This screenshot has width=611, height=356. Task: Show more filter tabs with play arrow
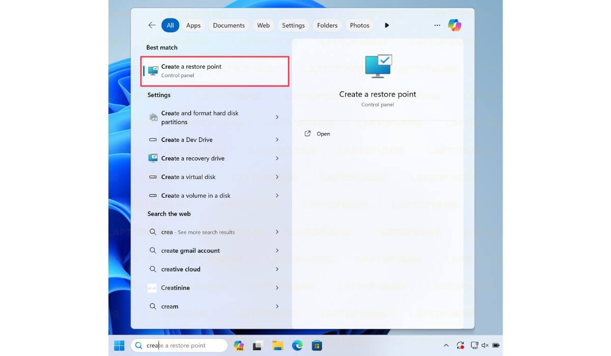coord(387,25)
